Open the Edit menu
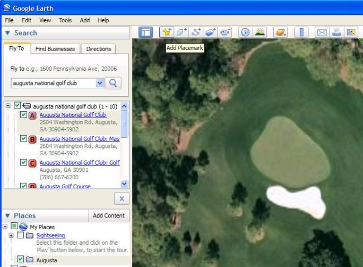 tap(27, 20)
